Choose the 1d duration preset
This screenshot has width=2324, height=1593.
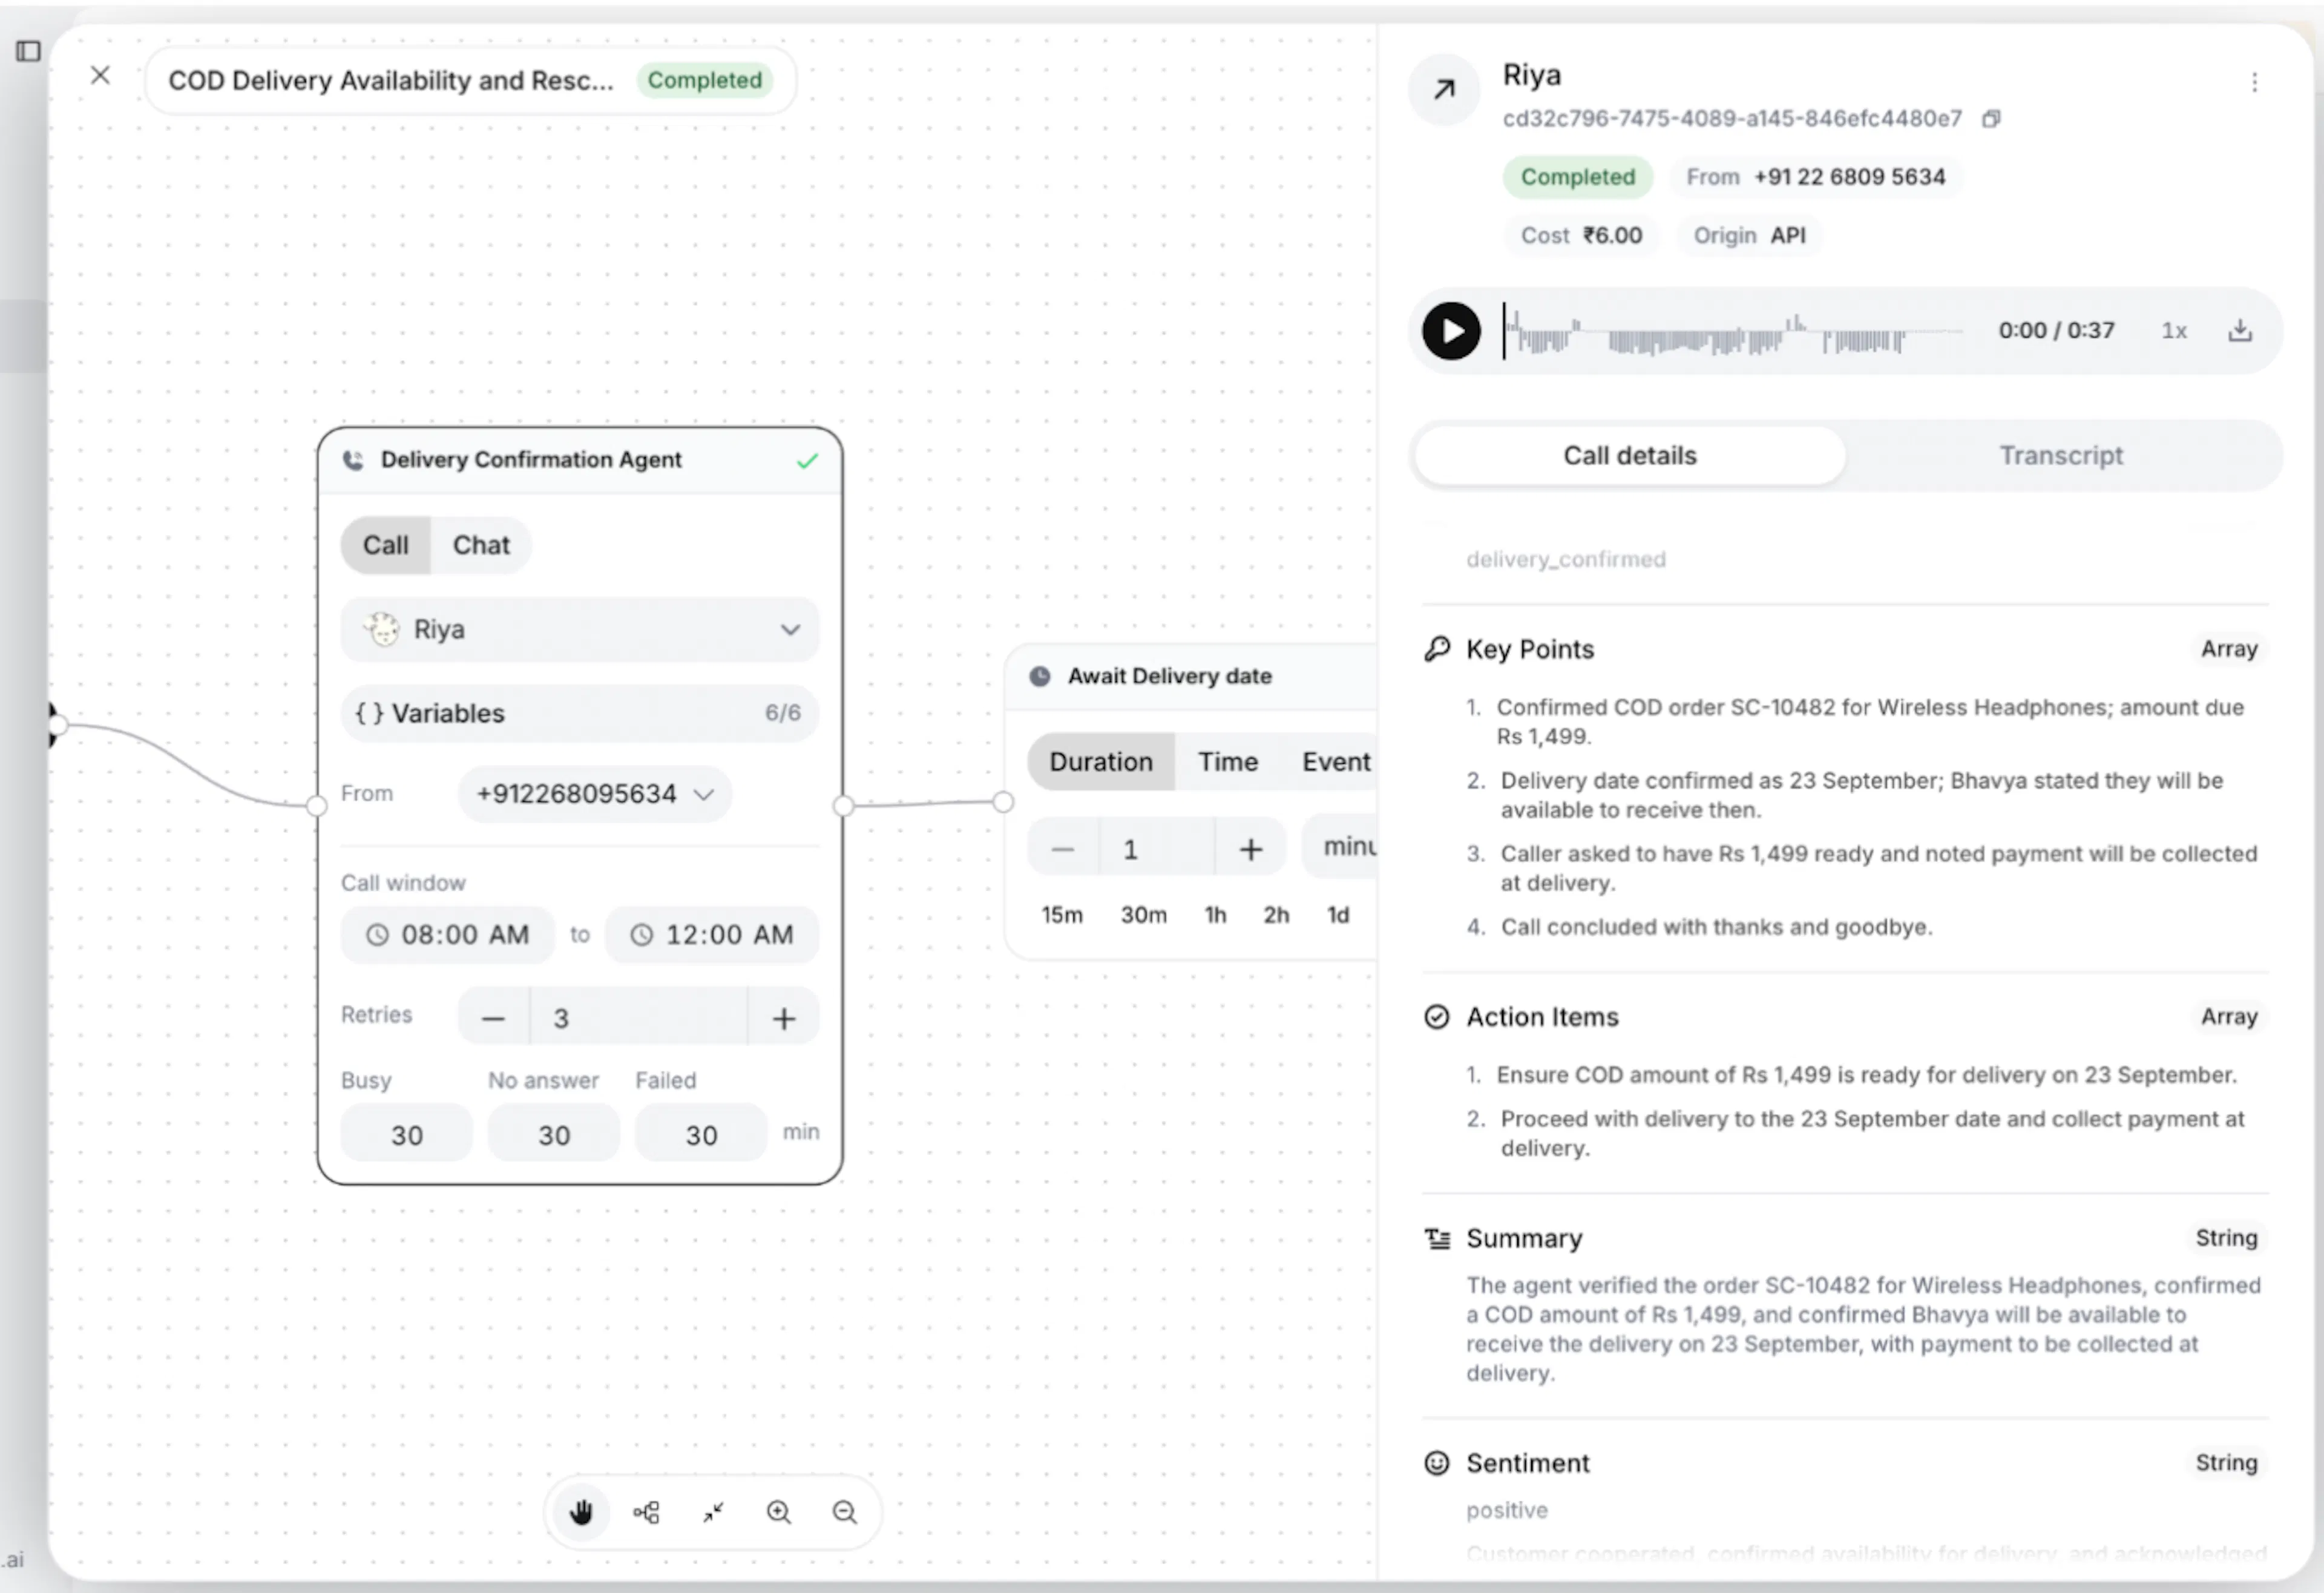(x=1338, y=915)
